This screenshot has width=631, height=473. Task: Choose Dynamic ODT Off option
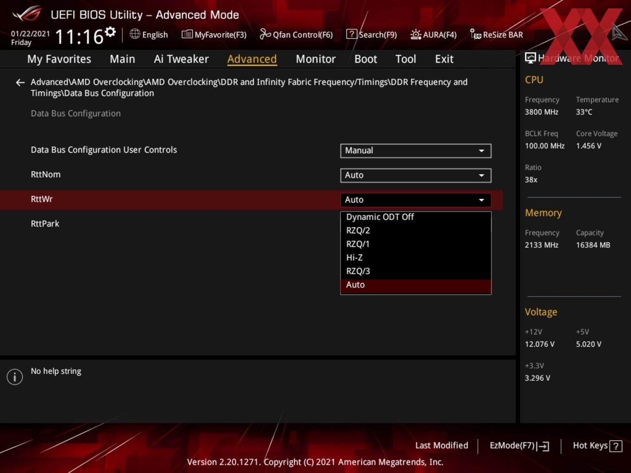click(416, 217)
